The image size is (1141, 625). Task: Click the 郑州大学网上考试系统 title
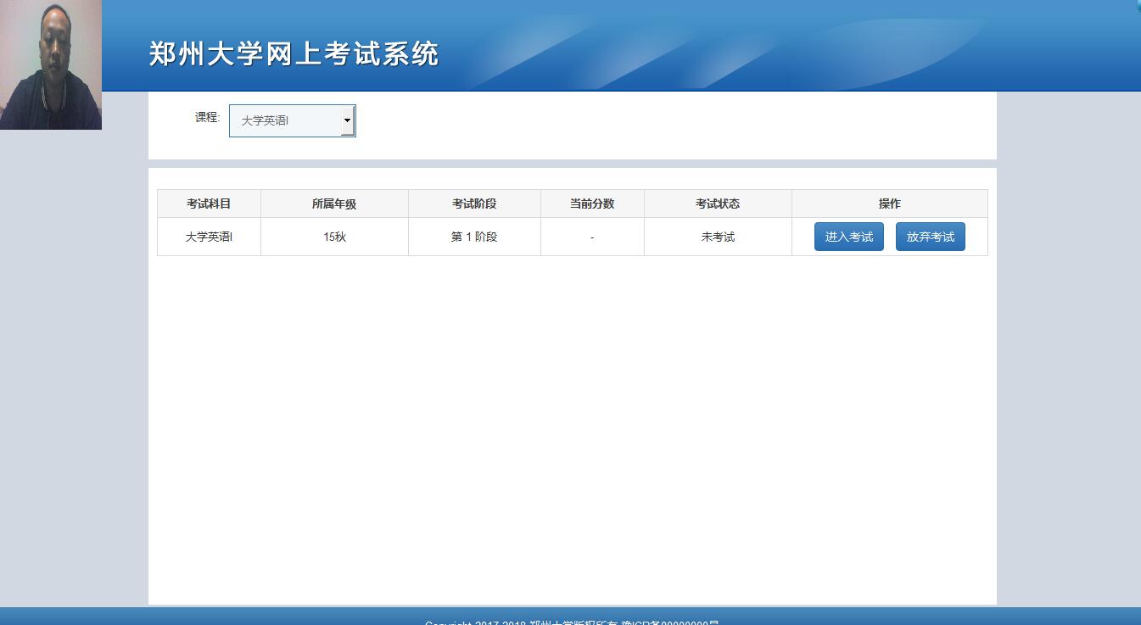coord(294,53)
